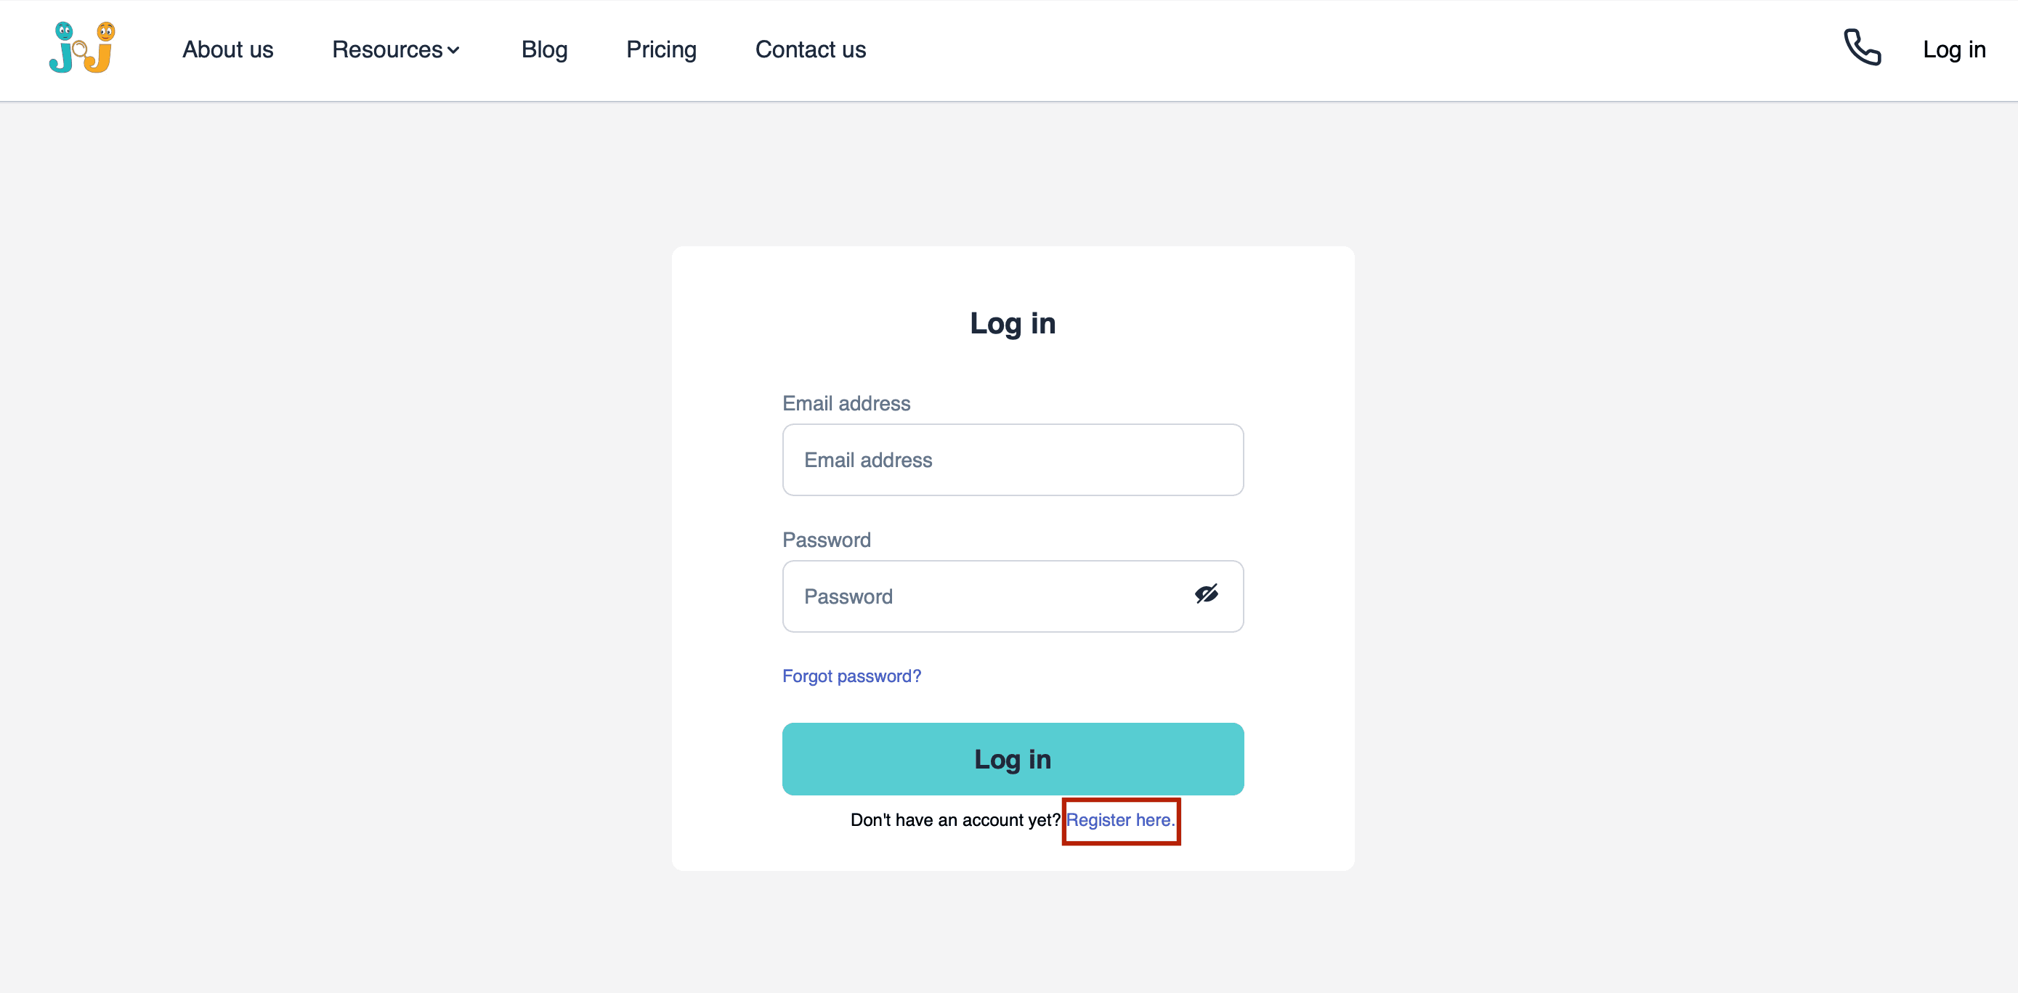The width and height of the screenshot is (2018, 993).
Task: Open the Register here link
Action: pos(1120,820)
